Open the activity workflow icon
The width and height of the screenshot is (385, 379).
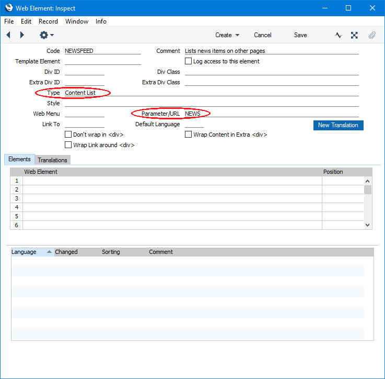338,35
